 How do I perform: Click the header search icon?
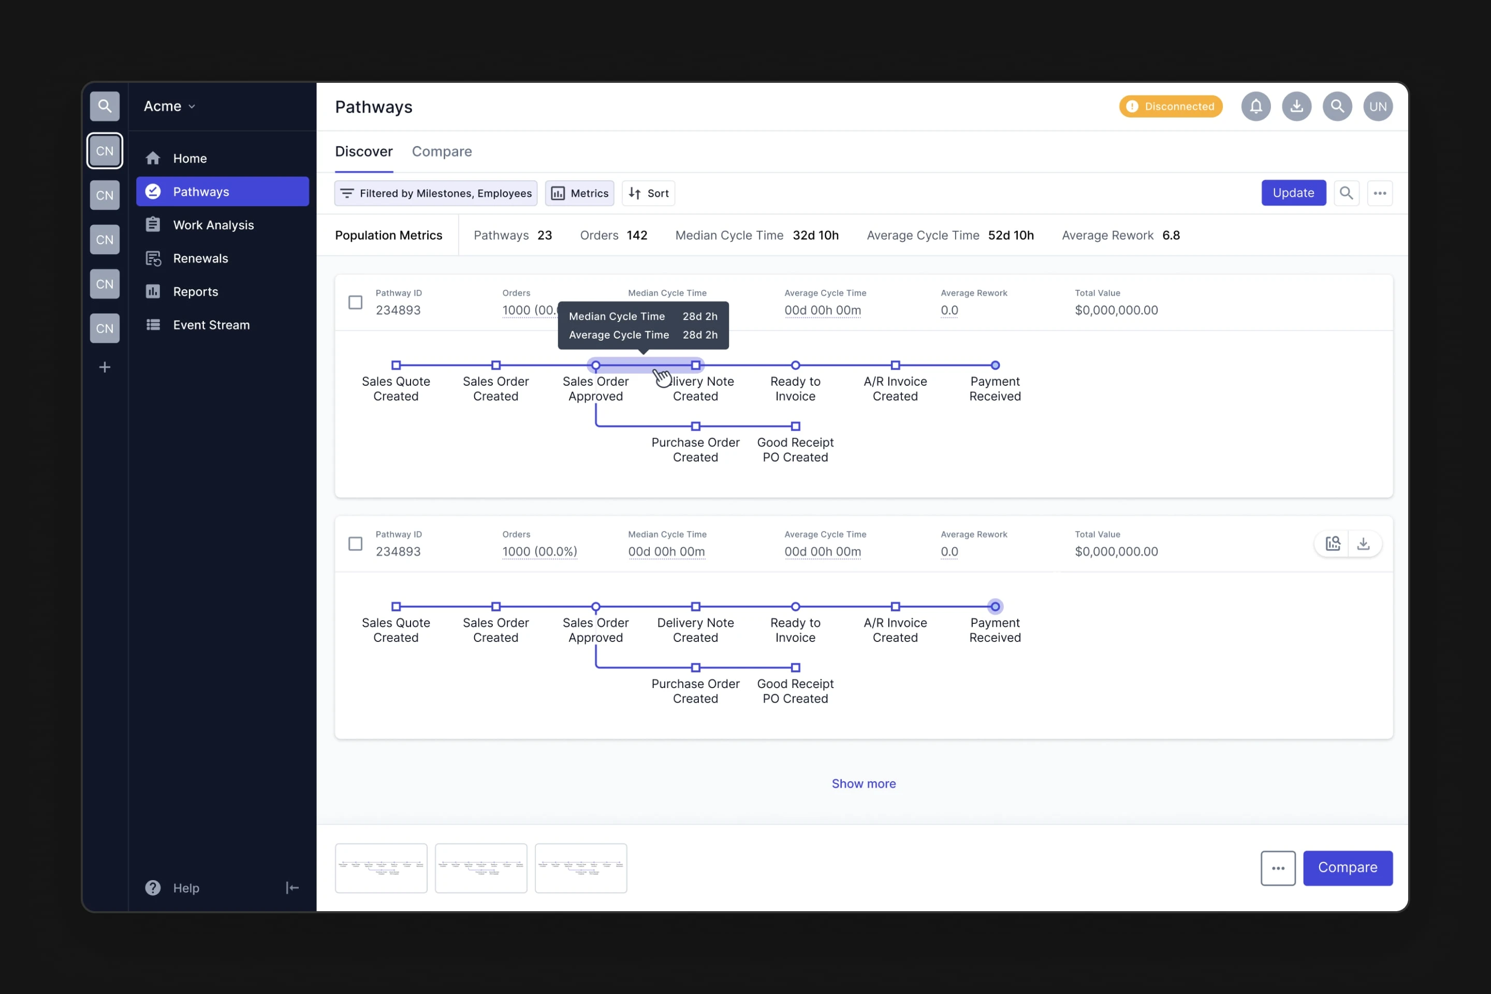point(1337,107)
